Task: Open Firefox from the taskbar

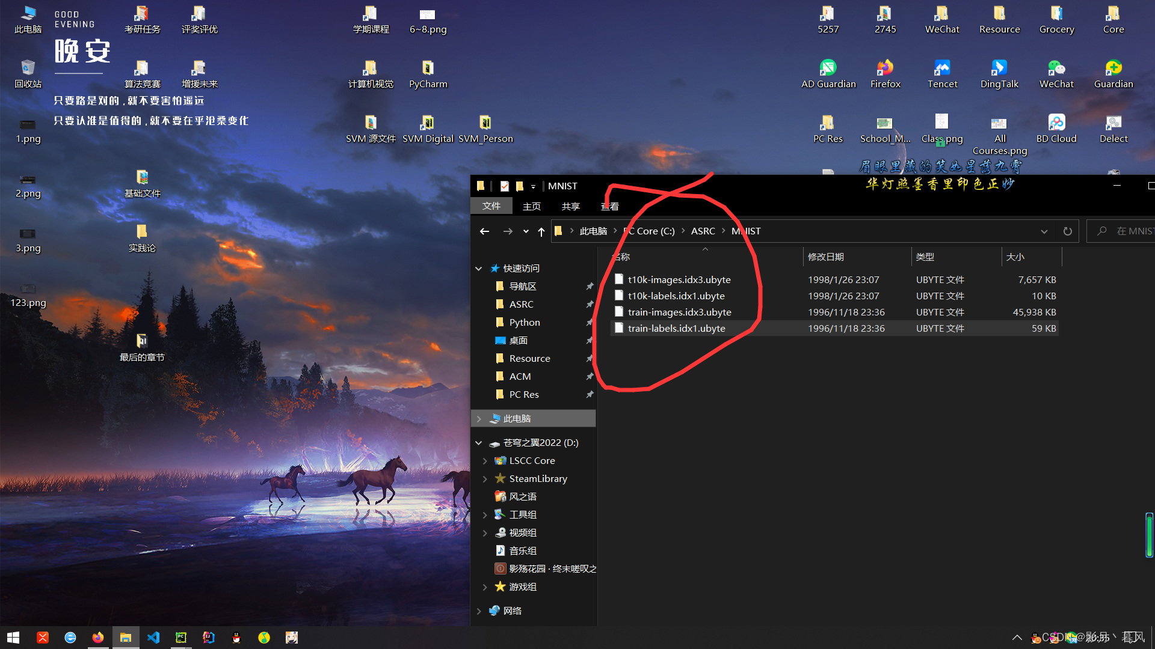Action: coord(97,638)
